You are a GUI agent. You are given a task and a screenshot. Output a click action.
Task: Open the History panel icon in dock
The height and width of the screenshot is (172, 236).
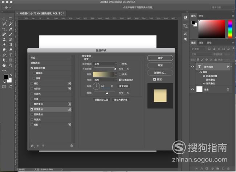pyautogui.click(x=186, y=26)
